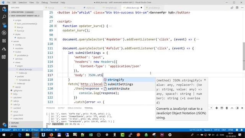The height and width of the screenshot is (138, 245).
Task: Close the terminal panel
Action: 242,108
